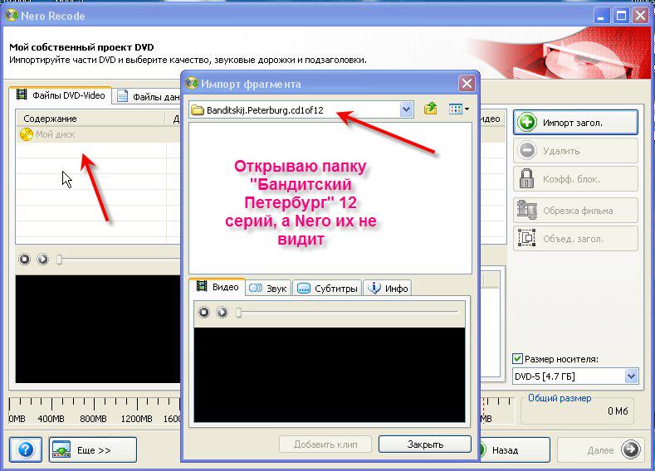Click the subtitle icon on Субтитры tab
The height and width of the screenshot is (471, 655).
[304, 289]
